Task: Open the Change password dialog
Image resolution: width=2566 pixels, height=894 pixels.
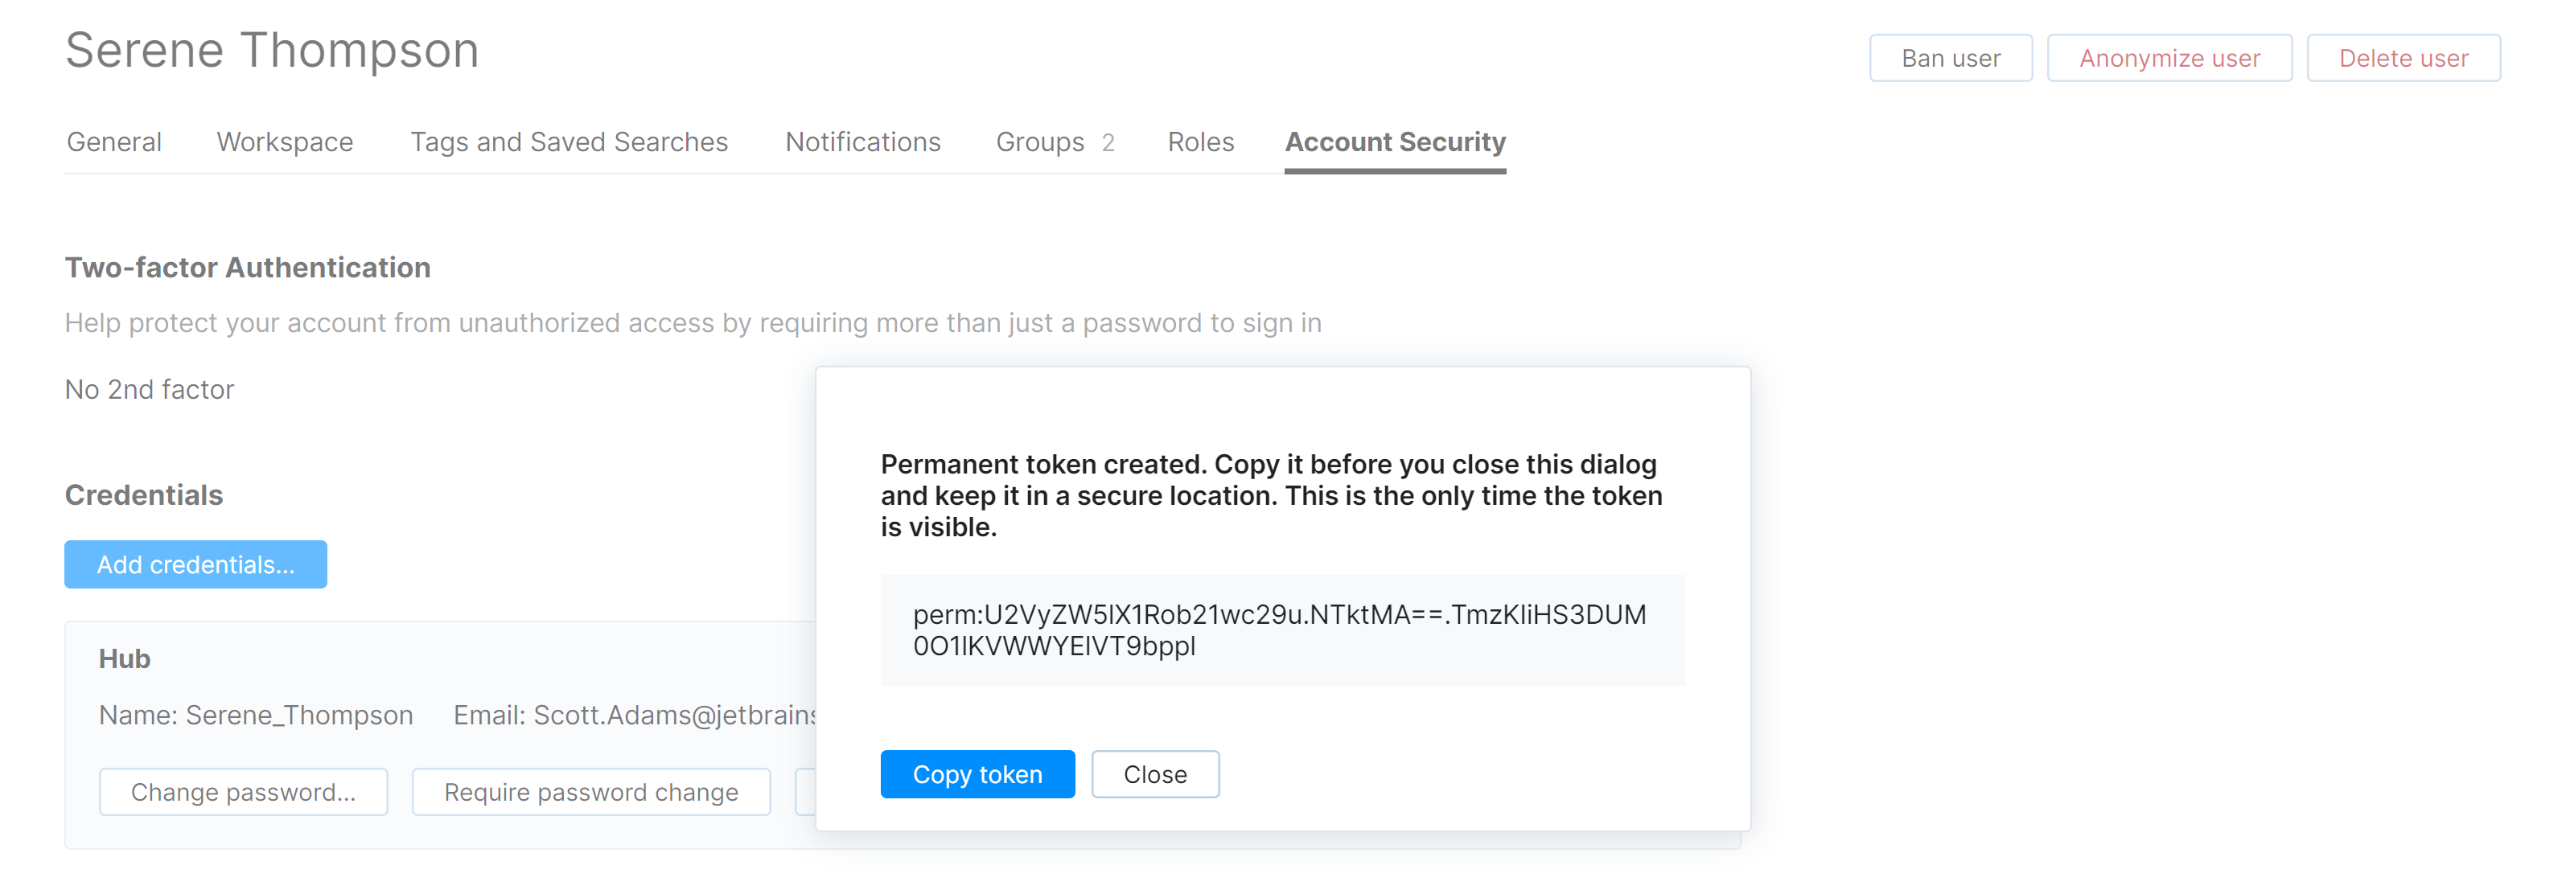Action: tap(243, 791)
